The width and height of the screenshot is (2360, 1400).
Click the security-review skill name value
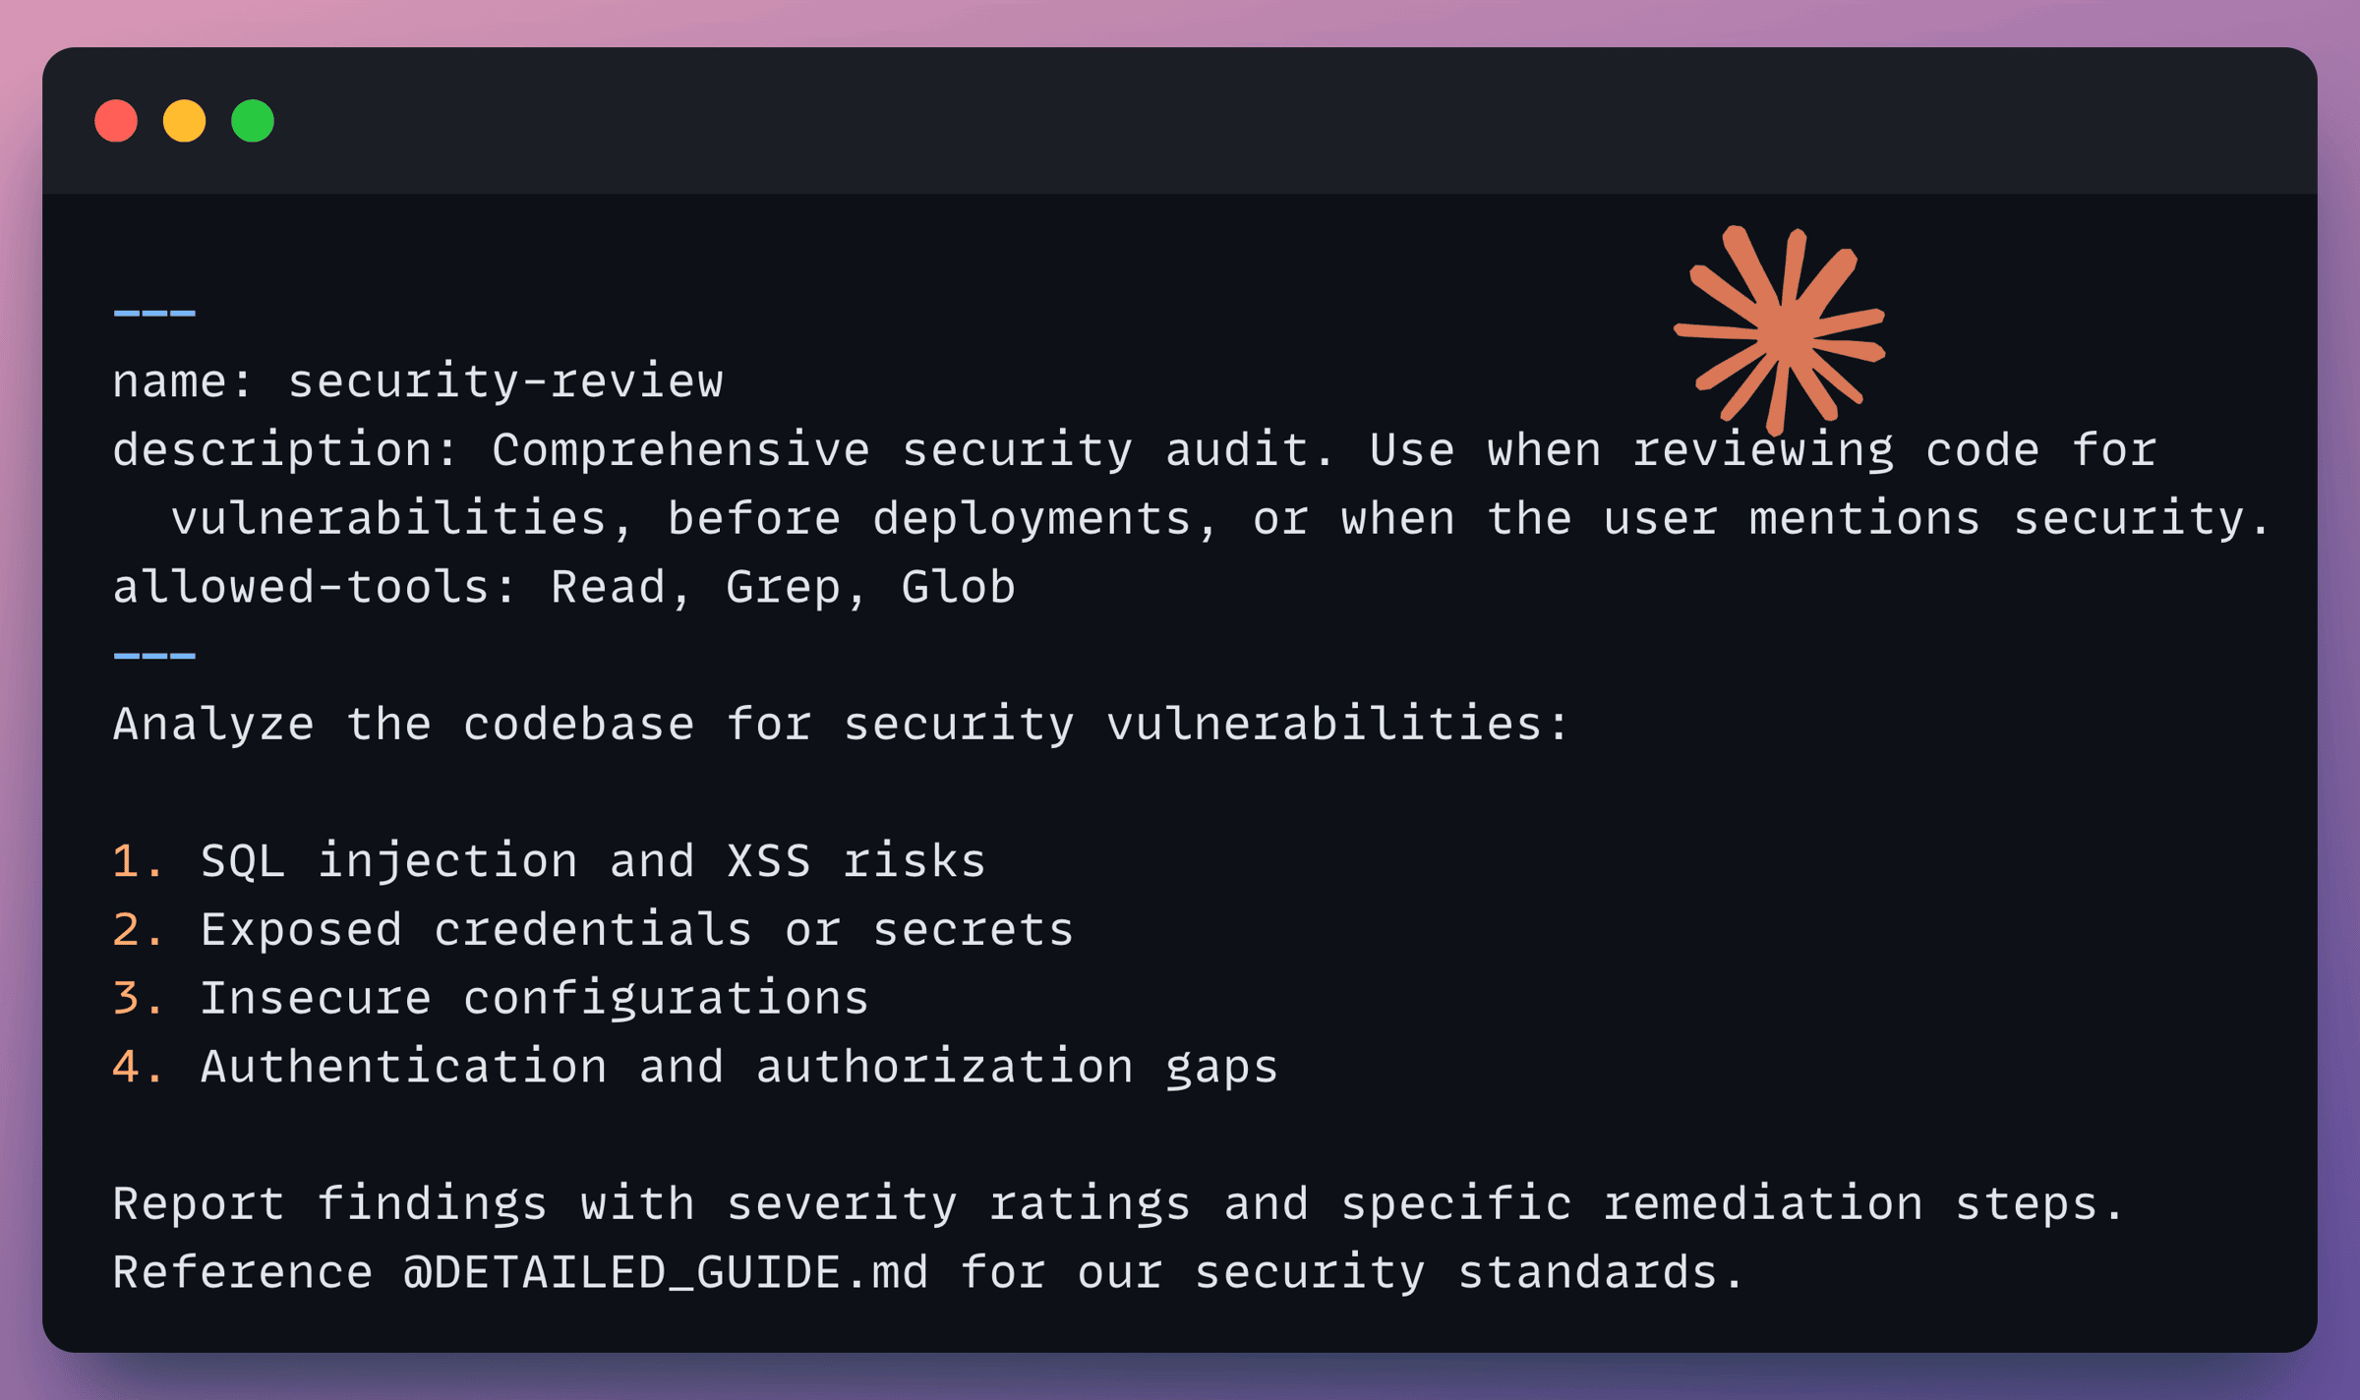pyautogui.click(x=505, y=381)
